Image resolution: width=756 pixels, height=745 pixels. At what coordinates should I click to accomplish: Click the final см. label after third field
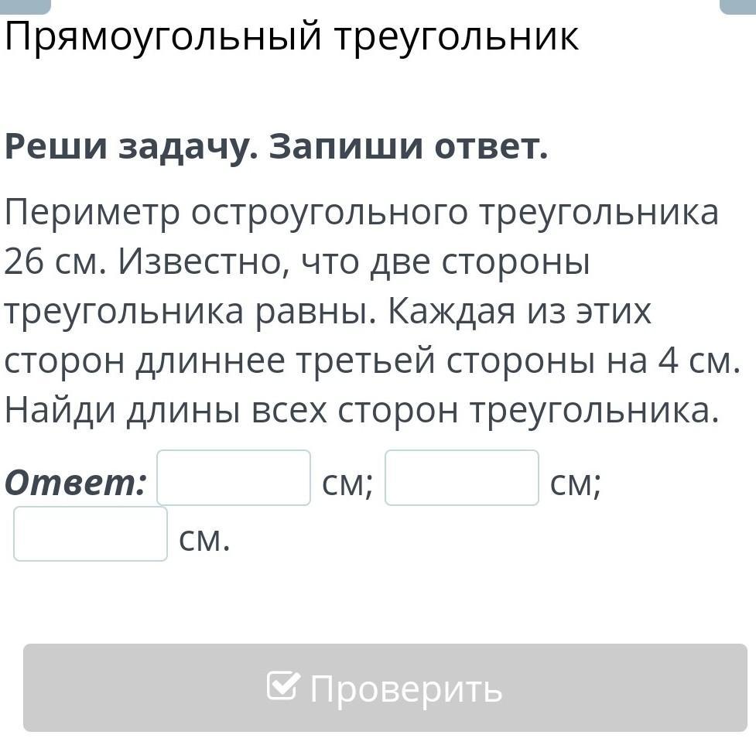(x=204, y=540)
